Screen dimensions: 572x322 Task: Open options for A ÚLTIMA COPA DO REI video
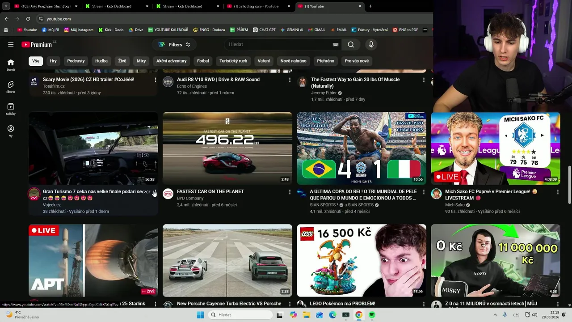point(424,192)
